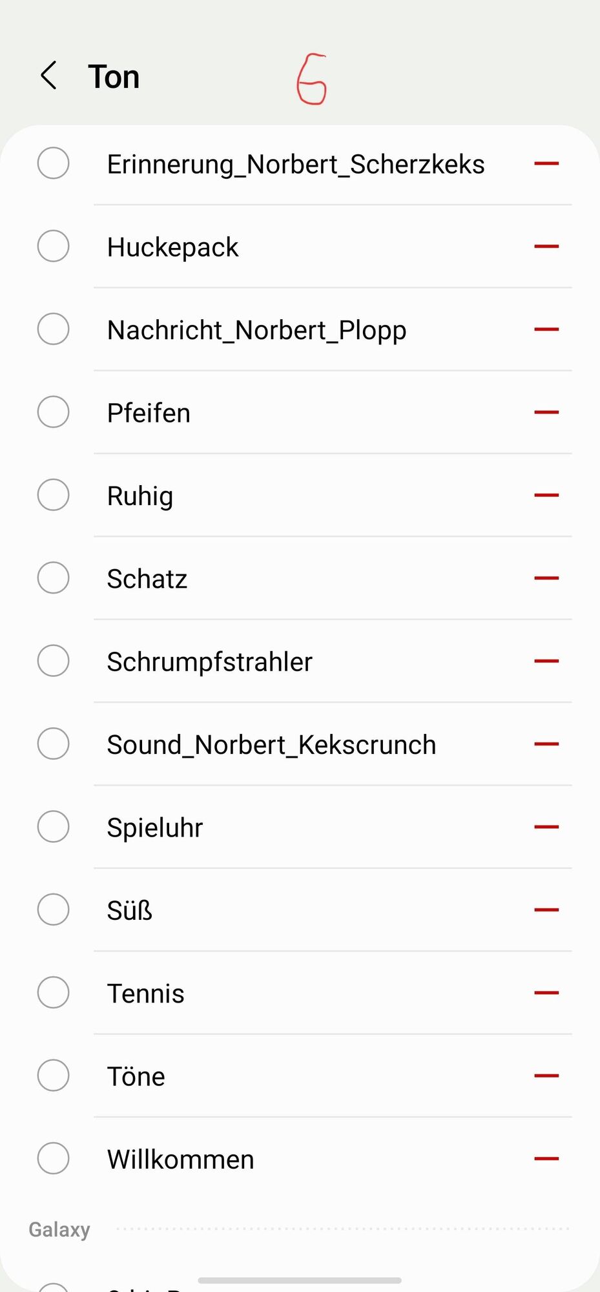This screenshot has width=600, height=1292.
Task: Tap the Galaxy section header
Action: (59, 1229)
